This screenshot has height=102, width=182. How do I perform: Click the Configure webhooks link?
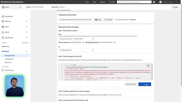115,95
